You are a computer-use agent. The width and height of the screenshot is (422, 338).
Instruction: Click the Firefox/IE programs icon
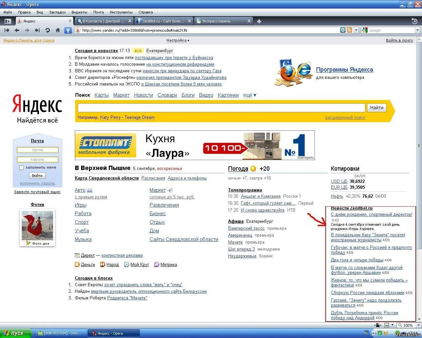pyautogui.click(x=293, y=73)
